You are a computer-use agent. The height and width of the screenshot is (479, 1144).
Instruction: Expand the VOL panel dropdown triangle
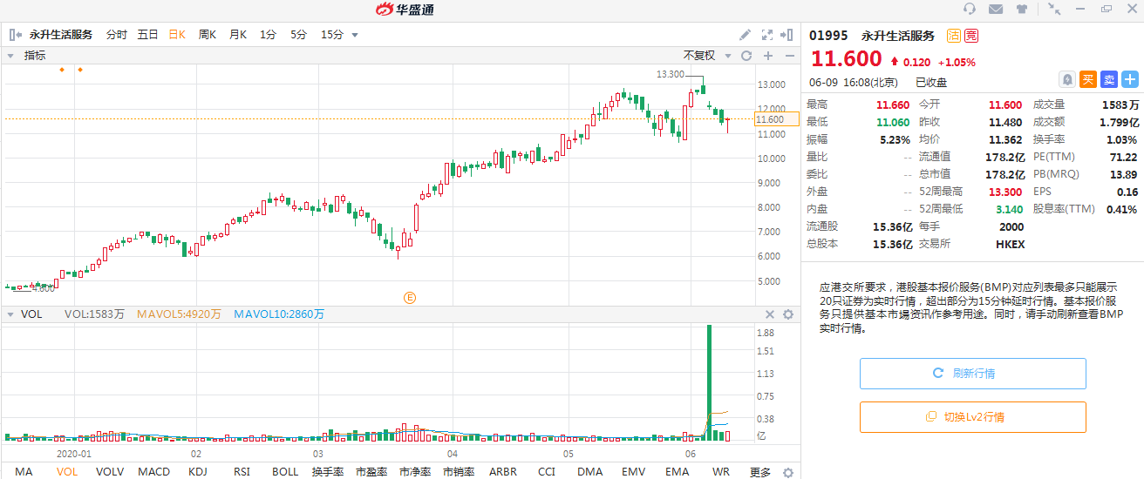point(10,314)
